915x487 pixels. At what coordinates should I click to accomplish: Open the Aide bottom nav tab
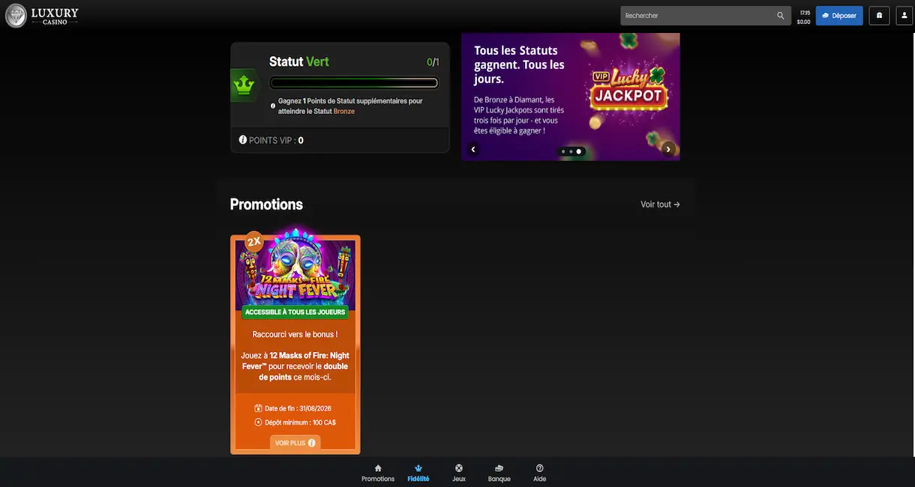(540, 473)
